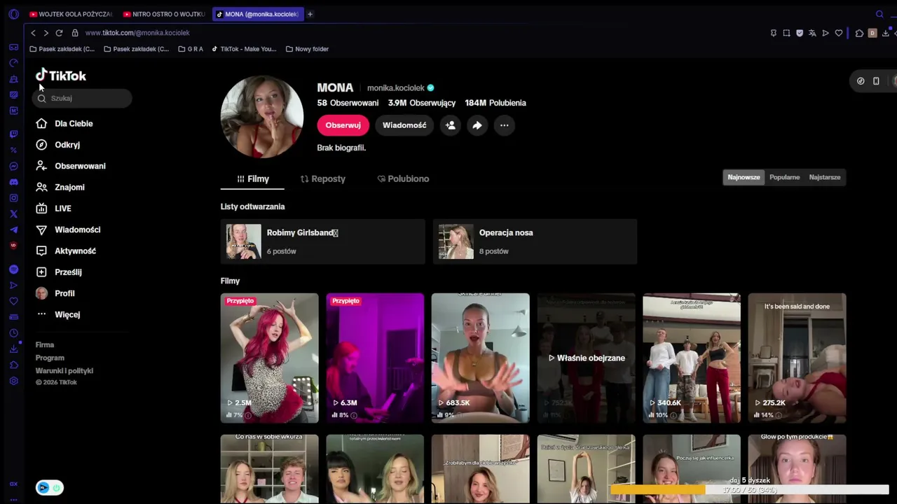
Task: Open the Polubiono profile tab
Action: pyautogui.click(x=403, y=178)
